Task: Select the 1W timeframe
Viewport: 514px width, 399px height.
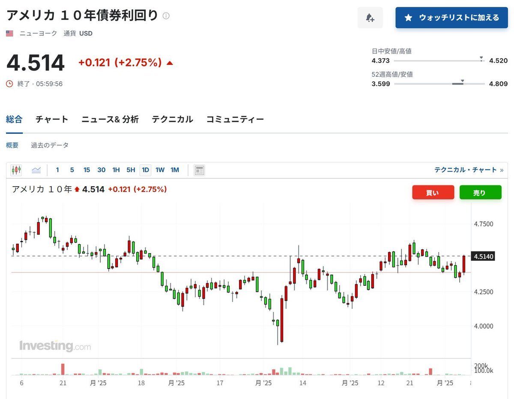Action: (x=160, y=170)
